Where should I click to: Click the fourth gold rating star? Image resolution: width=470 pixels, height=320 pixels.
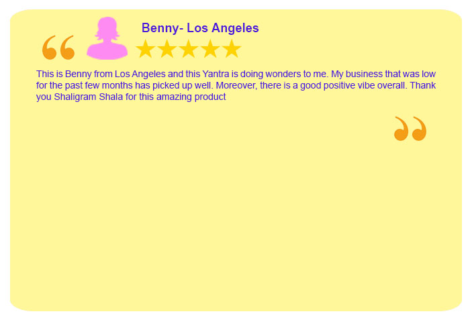[210, 48]
